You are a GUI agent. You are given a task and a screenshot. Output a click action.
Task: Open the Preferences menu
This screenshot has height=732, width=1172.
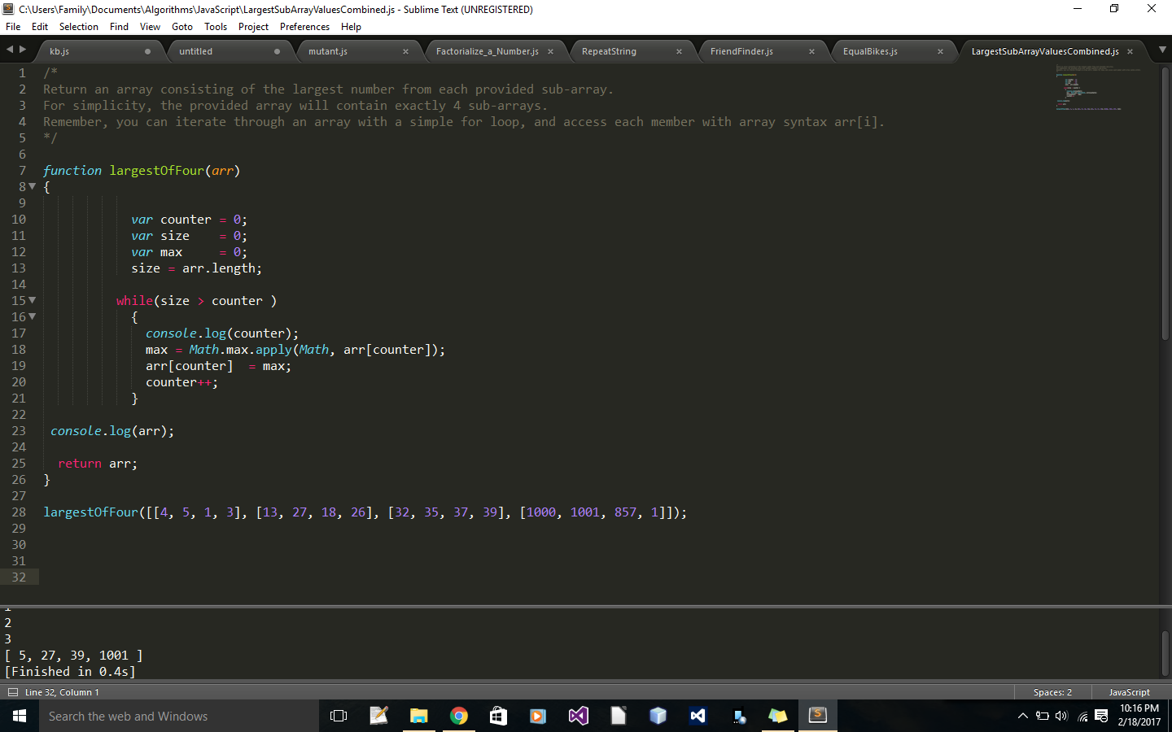coord(304,26)
